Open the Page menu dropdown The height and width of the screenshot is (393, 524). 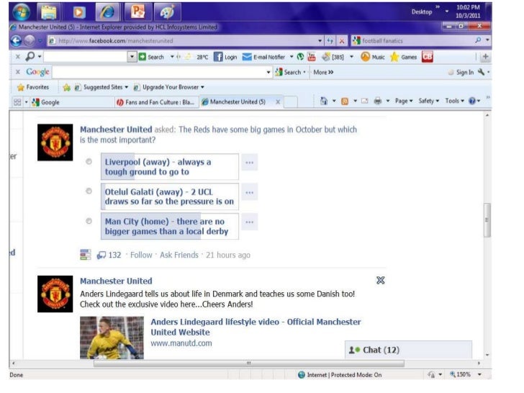404,101
